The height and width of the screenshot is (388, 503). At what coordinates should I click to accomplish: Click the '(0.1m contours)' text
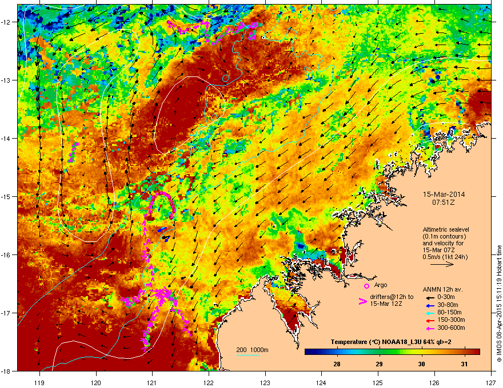(x=444, y=237)
